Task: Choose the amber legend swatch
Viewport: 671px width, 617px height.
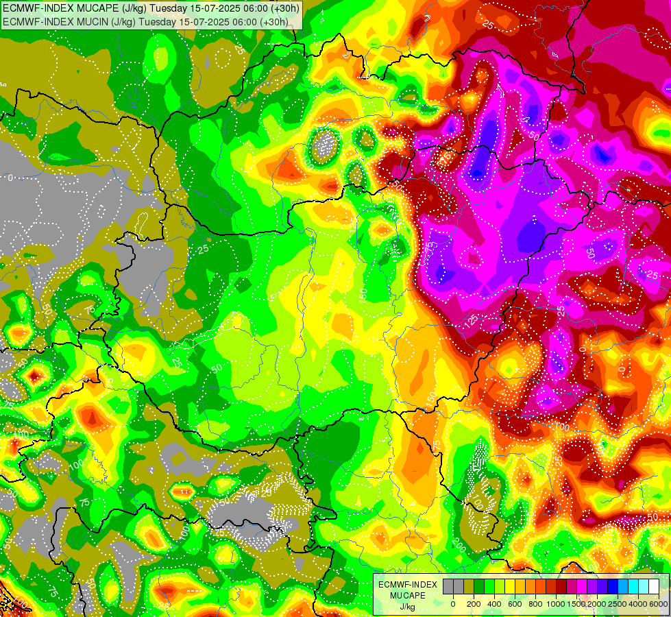Action: click(x=520, y=586)
